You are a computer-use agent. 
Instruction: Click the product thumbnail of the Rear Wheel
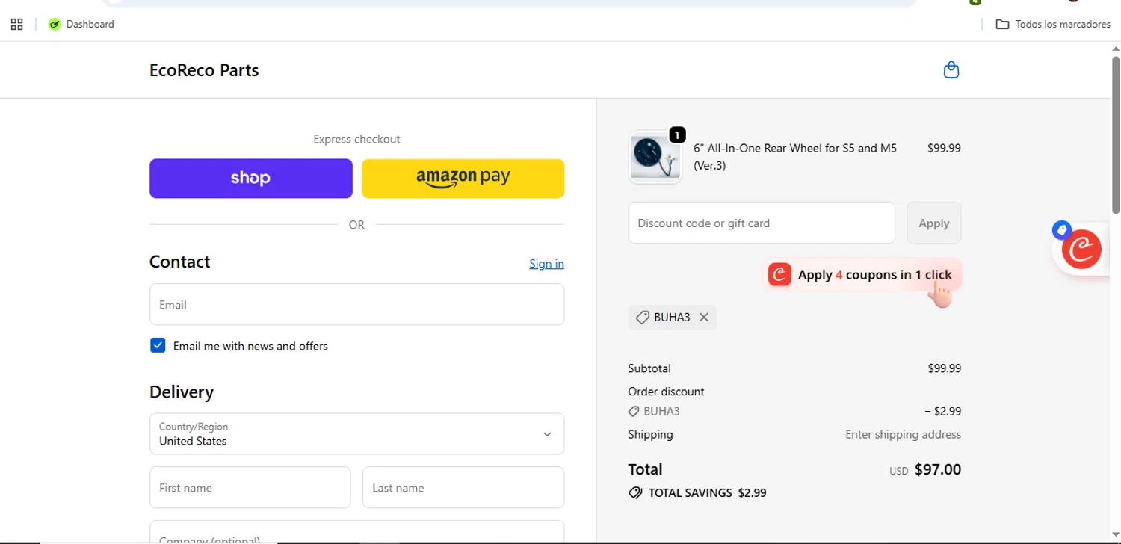[655, 157]
